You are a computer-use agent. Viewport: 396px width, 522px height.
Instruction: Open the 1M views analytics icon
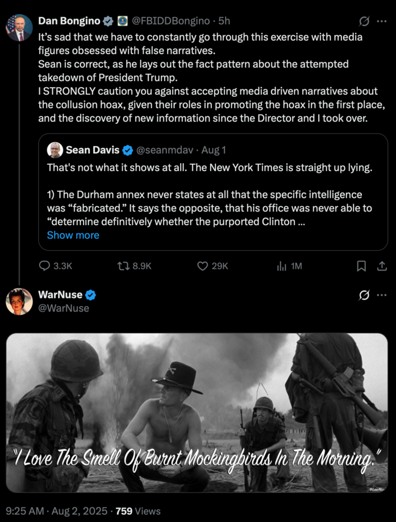(x=281, y=266)
